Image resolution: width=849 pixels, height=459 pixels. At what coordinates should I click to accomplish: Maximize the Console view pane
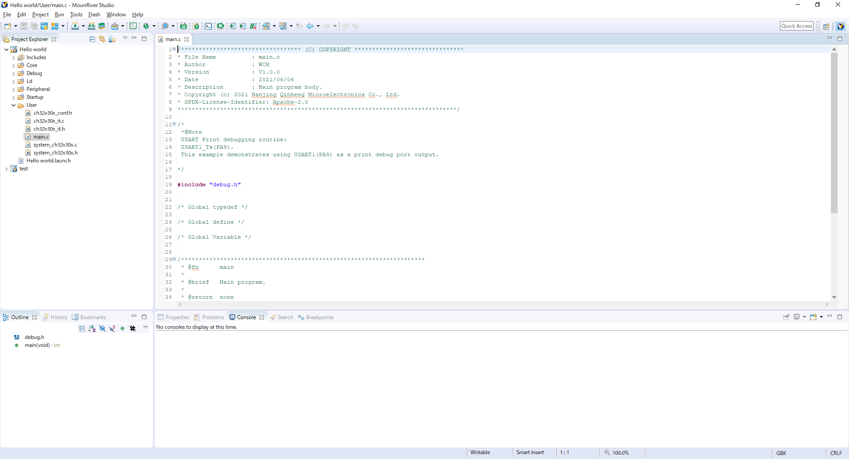pos(840,317)
